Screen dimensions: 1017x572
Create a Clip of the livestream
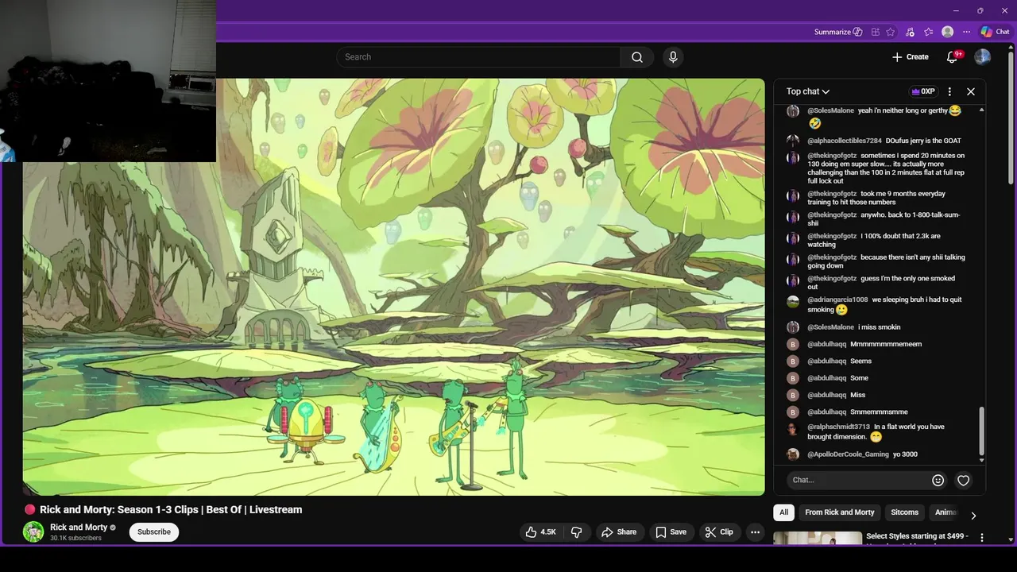(719, 532)
